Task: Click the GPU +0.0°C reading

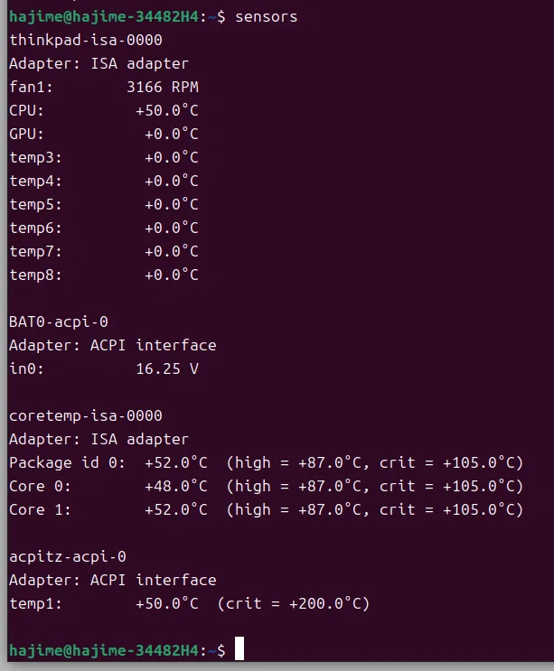Action: (x=171, y=134)
